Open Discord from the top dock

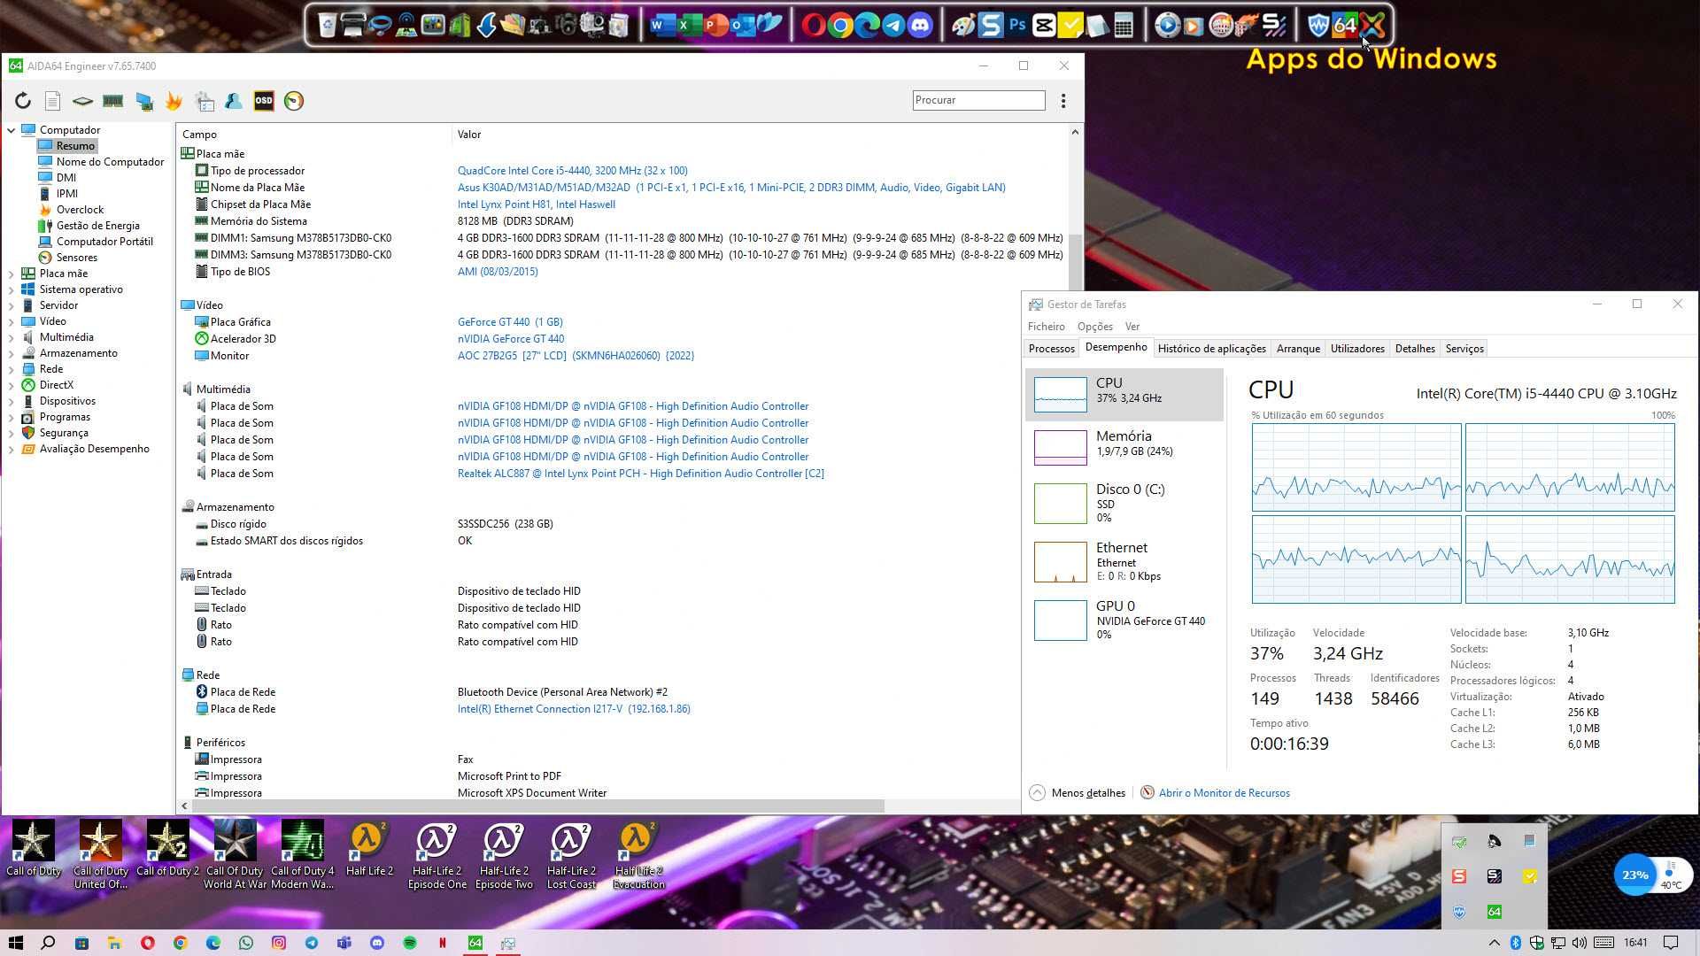[920, 26]
